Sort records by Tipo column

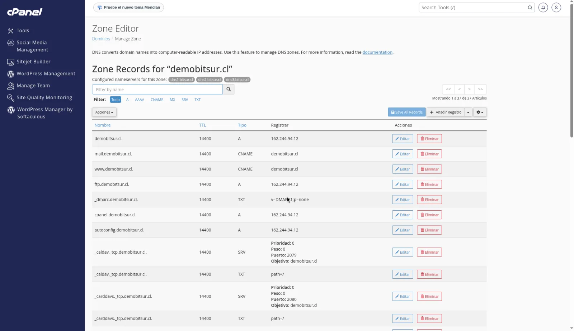[x=242, y=125]
